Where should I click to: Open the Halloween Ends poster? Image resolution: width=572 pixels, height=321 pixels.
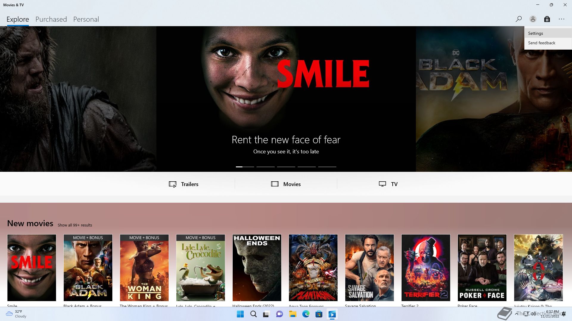point(257,267)
